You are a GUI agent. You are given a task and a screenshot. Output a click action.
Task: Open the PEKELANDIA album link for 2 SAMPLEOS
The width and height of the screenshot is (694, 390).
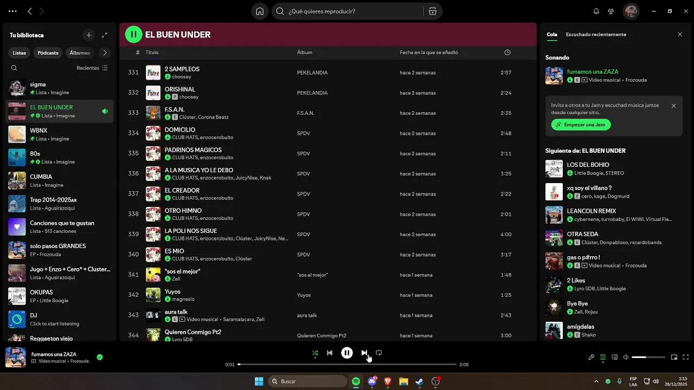312,73
